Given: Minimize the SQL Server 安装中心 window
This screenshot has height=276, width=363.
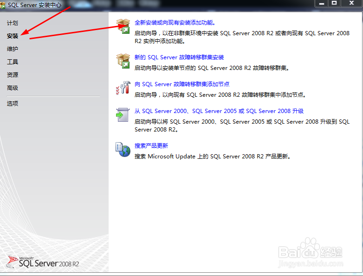Looking at the screenshot, I should (x=322, y=3).
